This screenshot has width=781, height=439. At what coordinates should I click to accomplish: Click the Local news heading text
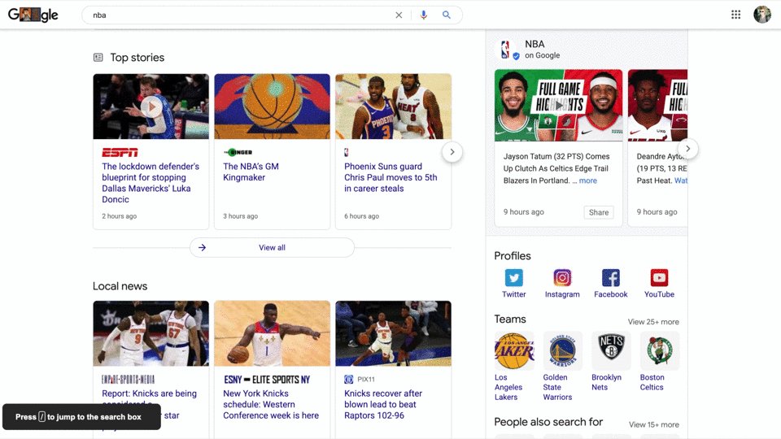[x=120, y=286]
